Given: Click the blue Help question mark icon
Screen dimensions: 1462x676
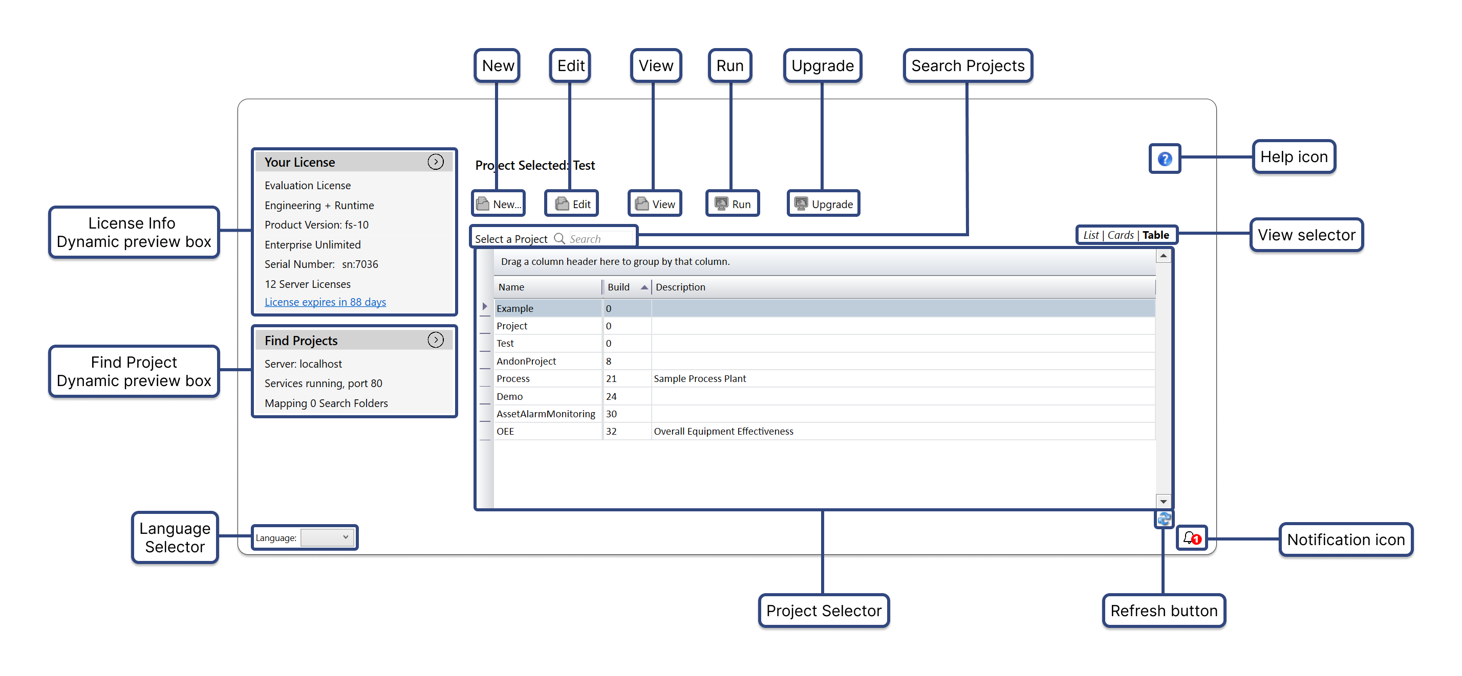Looking at the screenshot, I should pos(1164,159).
